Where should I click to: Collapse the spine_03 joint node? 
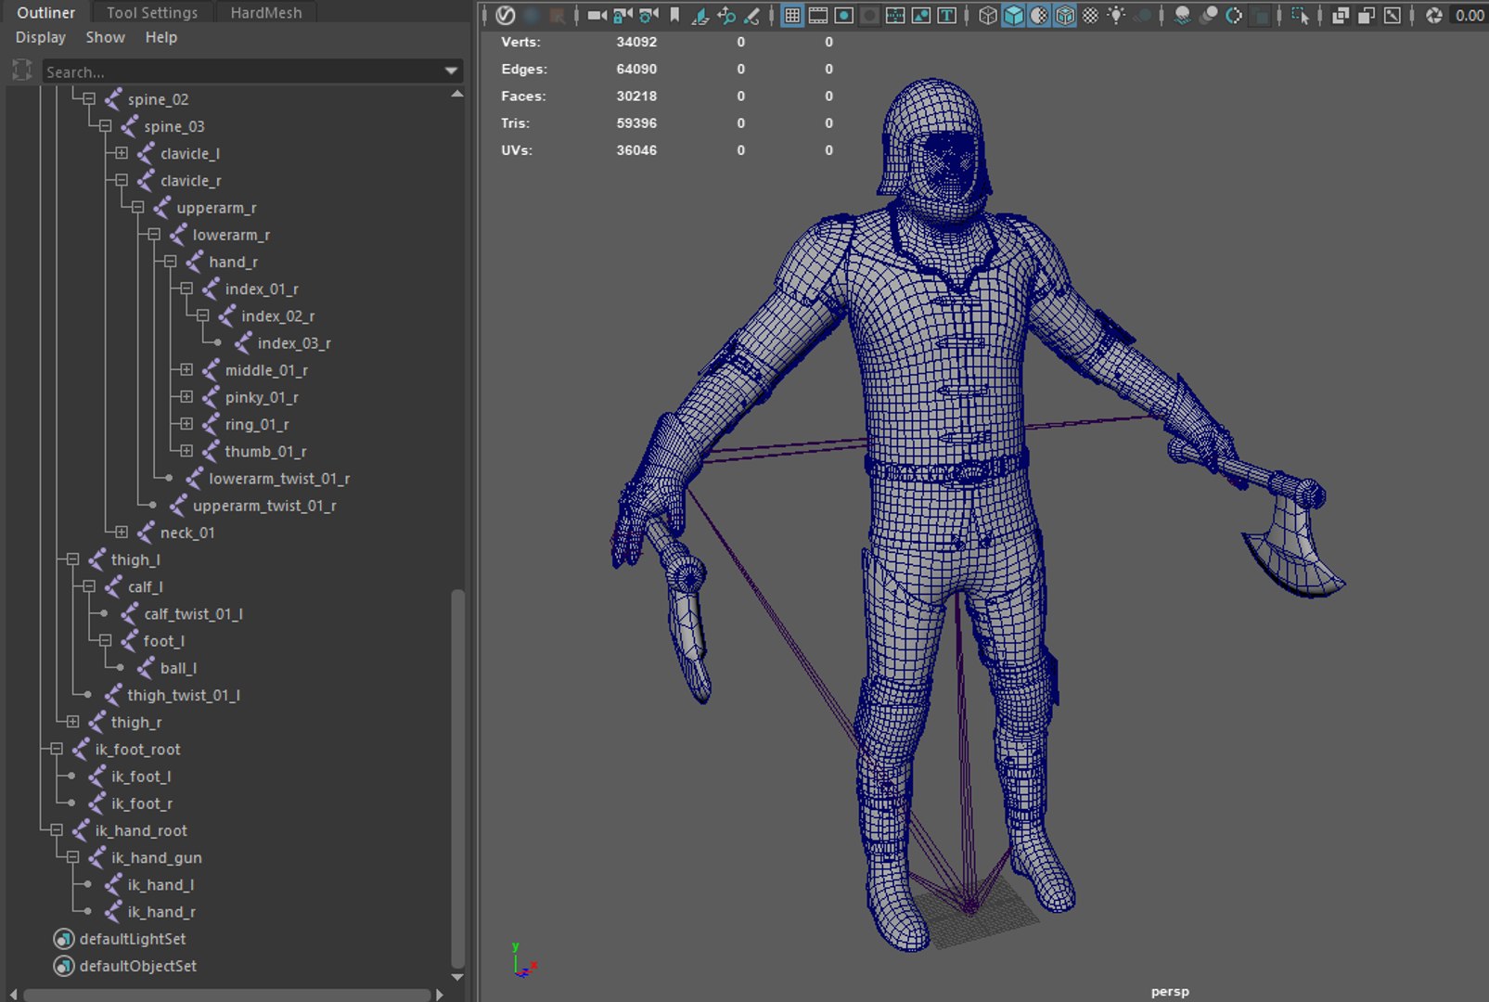(105, 125)
